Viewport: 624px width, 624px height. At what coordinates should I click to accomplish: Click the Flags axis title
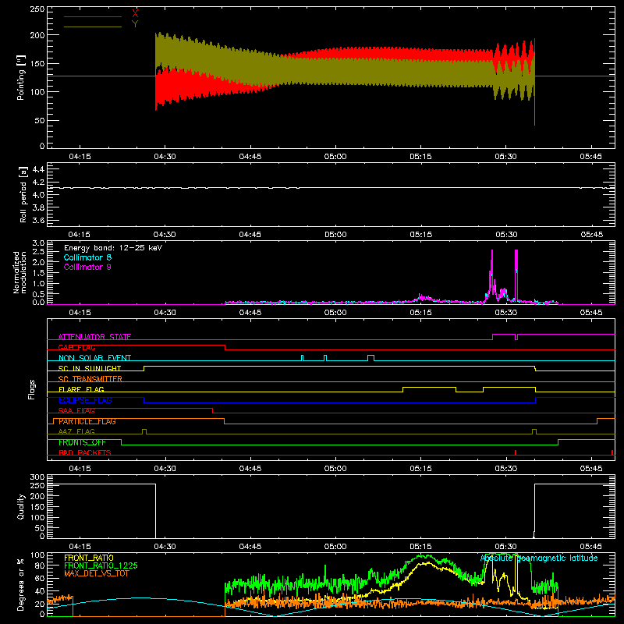[32, 389]
